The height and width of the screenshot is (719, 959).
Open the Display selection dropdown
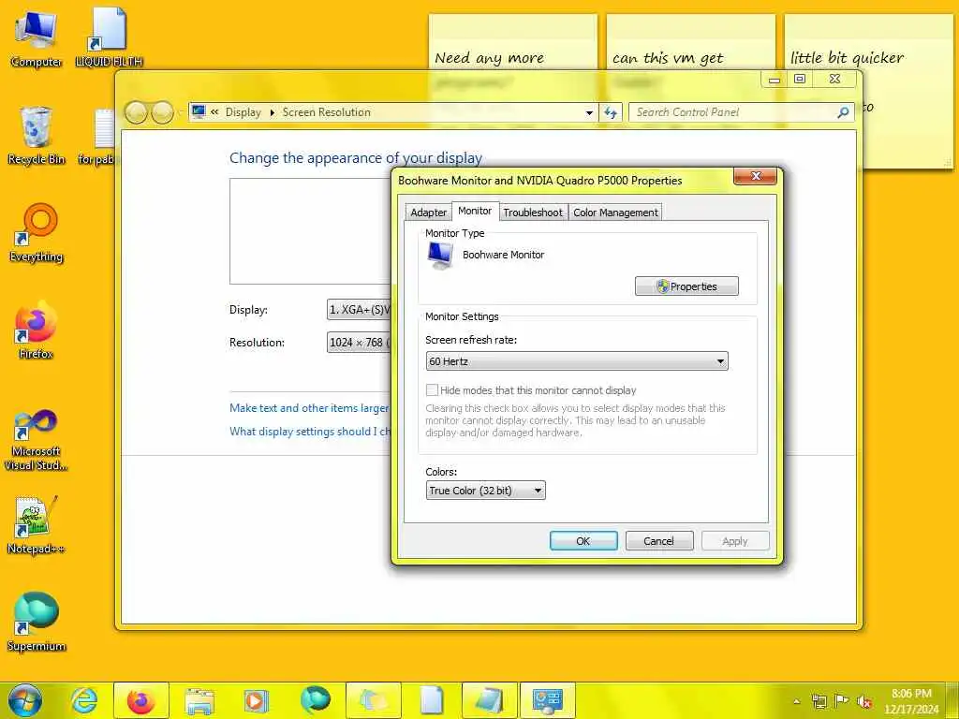[359, 309]
